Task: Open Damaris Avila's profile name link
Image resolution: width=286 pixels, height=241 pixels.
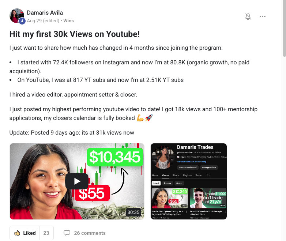Action: click(45, 12)
